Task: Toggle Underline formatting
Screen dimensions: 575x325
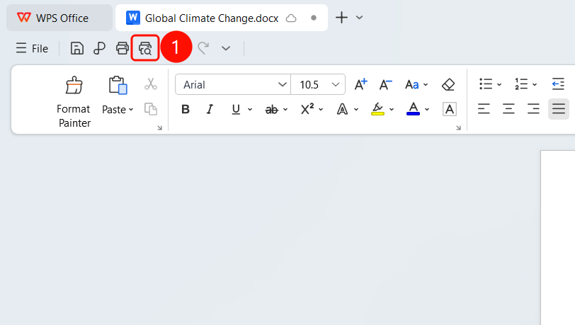Action: click(236, 109)
